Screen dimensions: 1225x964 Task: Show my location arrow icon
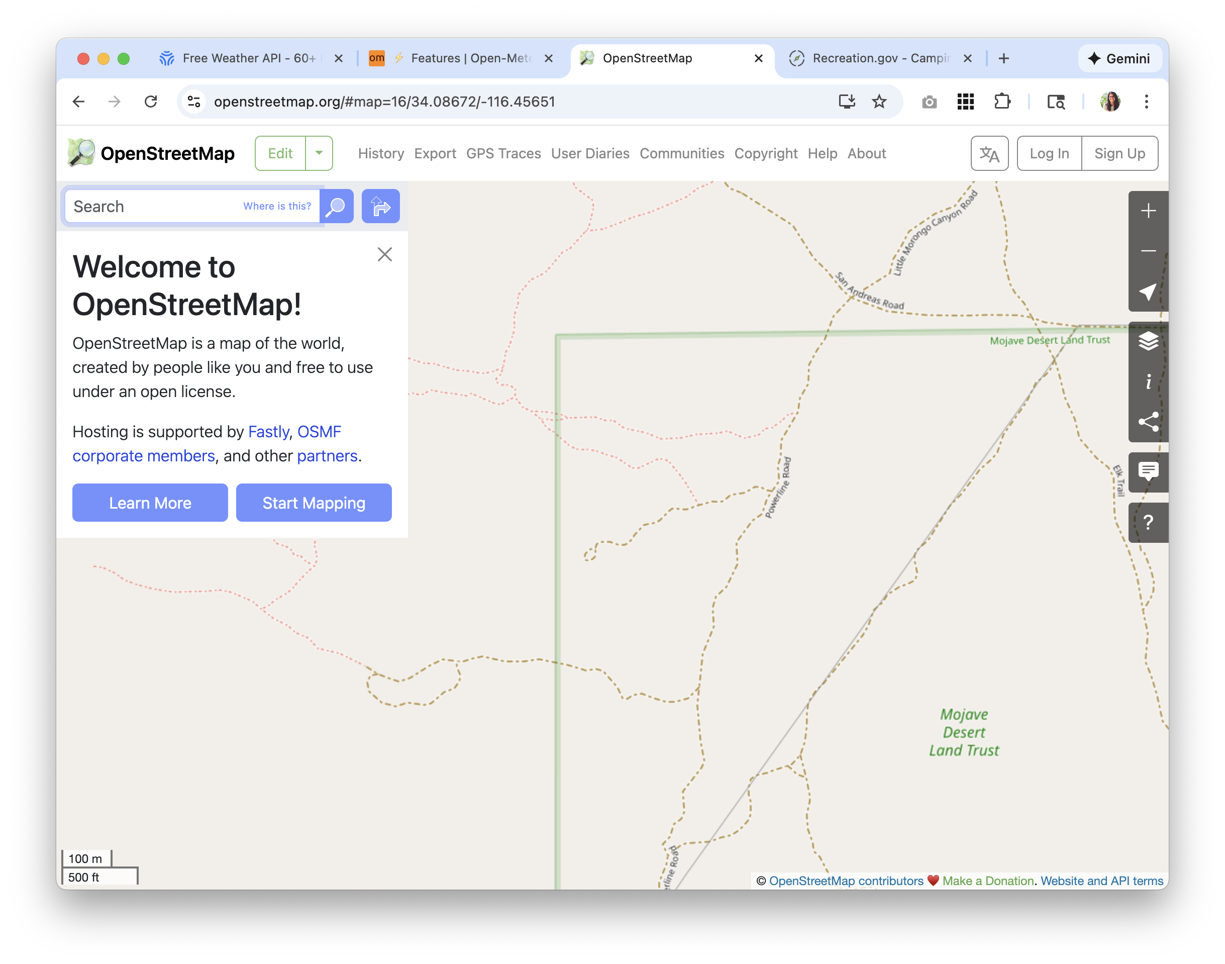1148,291
